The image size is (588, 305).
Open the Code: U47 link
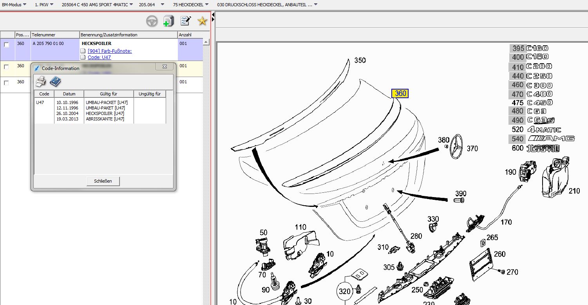[99, 57]
